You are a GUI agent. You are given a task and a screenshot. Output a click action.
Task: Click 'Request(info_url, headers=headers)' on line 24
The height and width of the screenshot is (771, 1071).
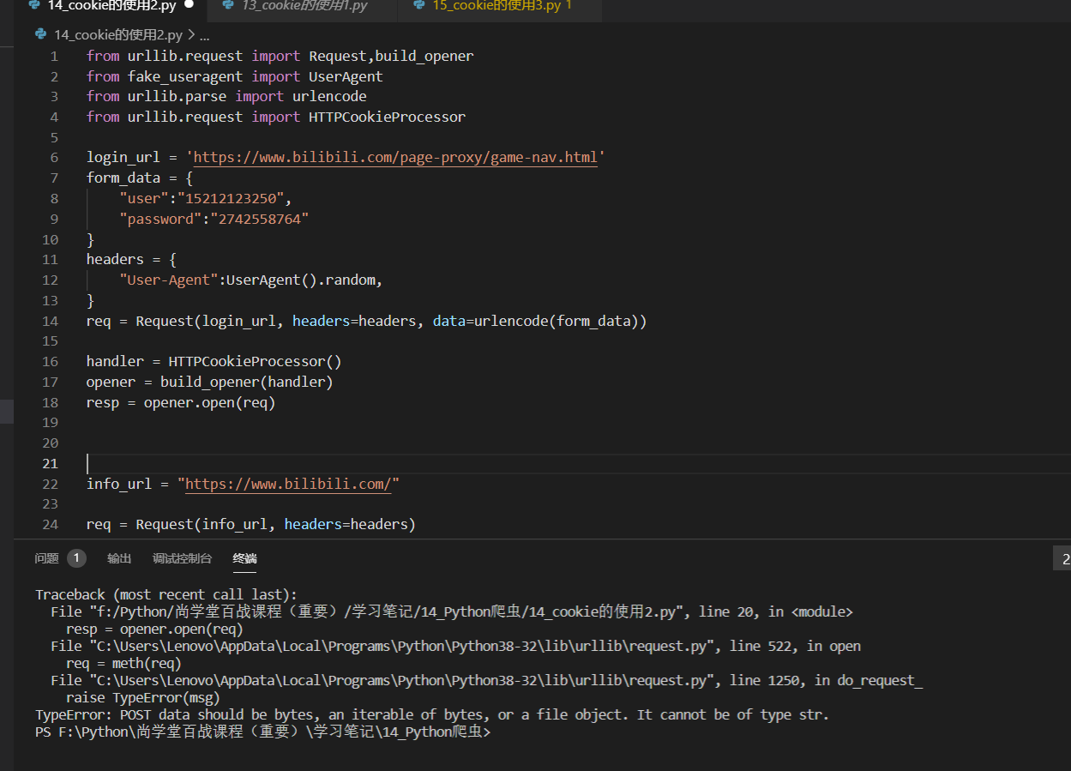tap(275, 525)
